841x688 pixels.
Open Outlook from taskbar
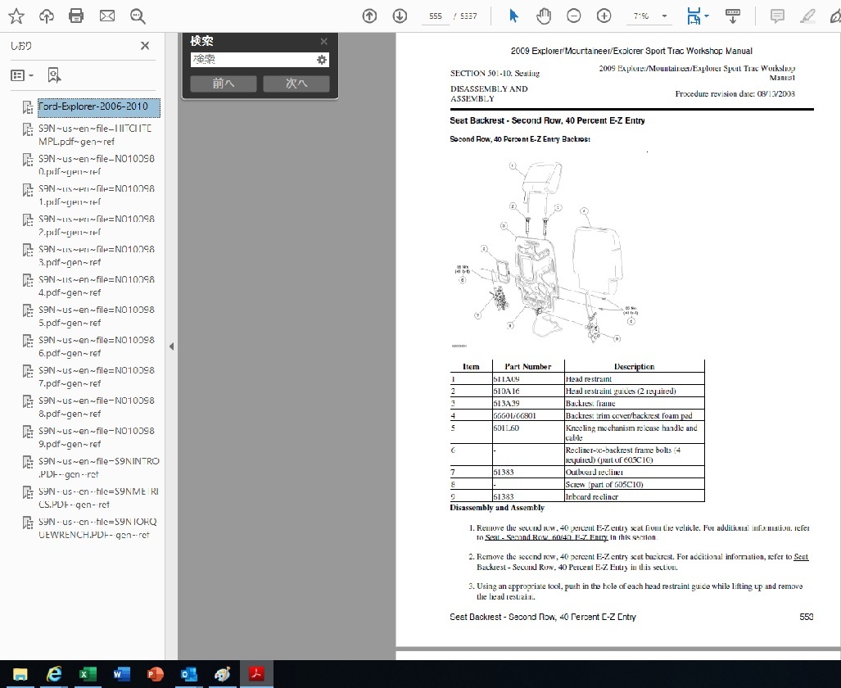tap(189, 674)
